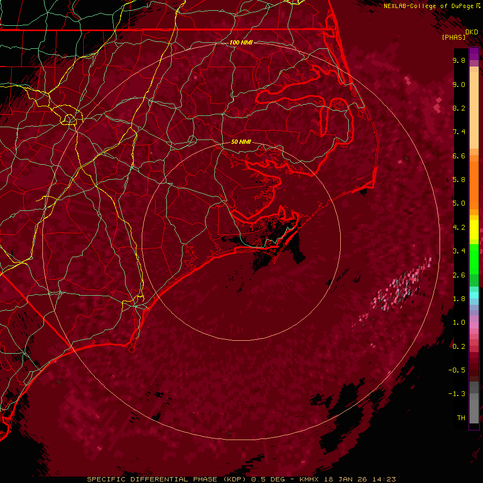This screenshot has width=483, height=483.
Task: Select the 5.0 scale value label
Action: coord(459,203)
